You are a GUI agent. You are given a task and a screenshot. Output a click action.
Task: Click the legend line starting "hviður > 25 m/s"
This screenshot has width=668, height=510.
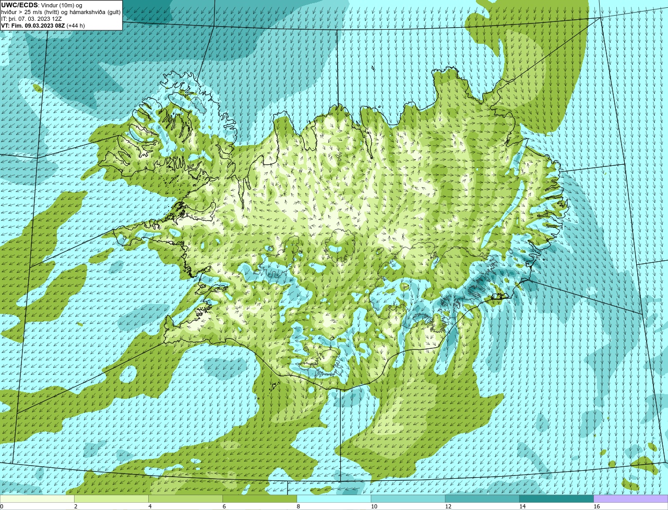point(61,12)
